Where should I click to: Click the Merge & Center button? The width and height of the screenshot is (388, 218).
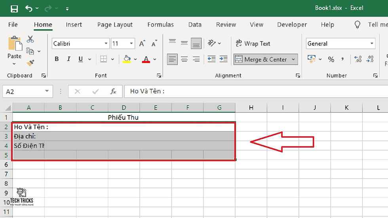coord(261,59)
